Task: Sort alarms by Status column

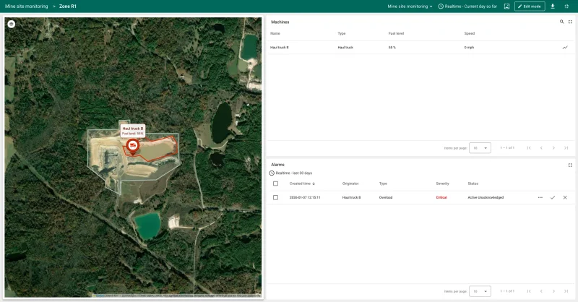Action: pos(473,184)
